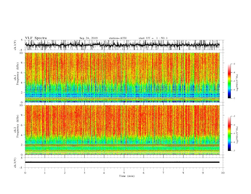Image resolution: width=251 pixels, height=194 pixels.
Task: Click the "6" kHz tick on ch.2 frequency axis
Action: pos(22,125)
